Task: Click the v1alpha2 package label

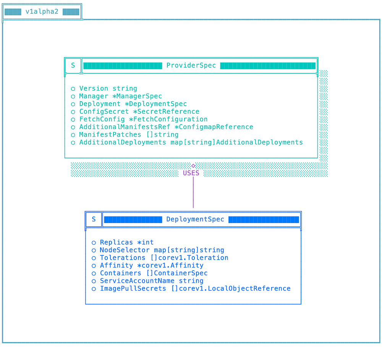Action: coord(42,11)
